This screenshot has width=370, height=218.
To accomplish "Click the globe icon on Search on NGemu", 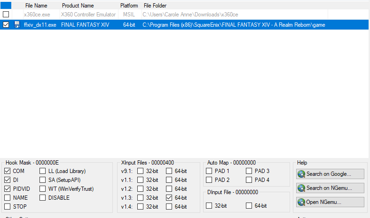I will (301, 188).
